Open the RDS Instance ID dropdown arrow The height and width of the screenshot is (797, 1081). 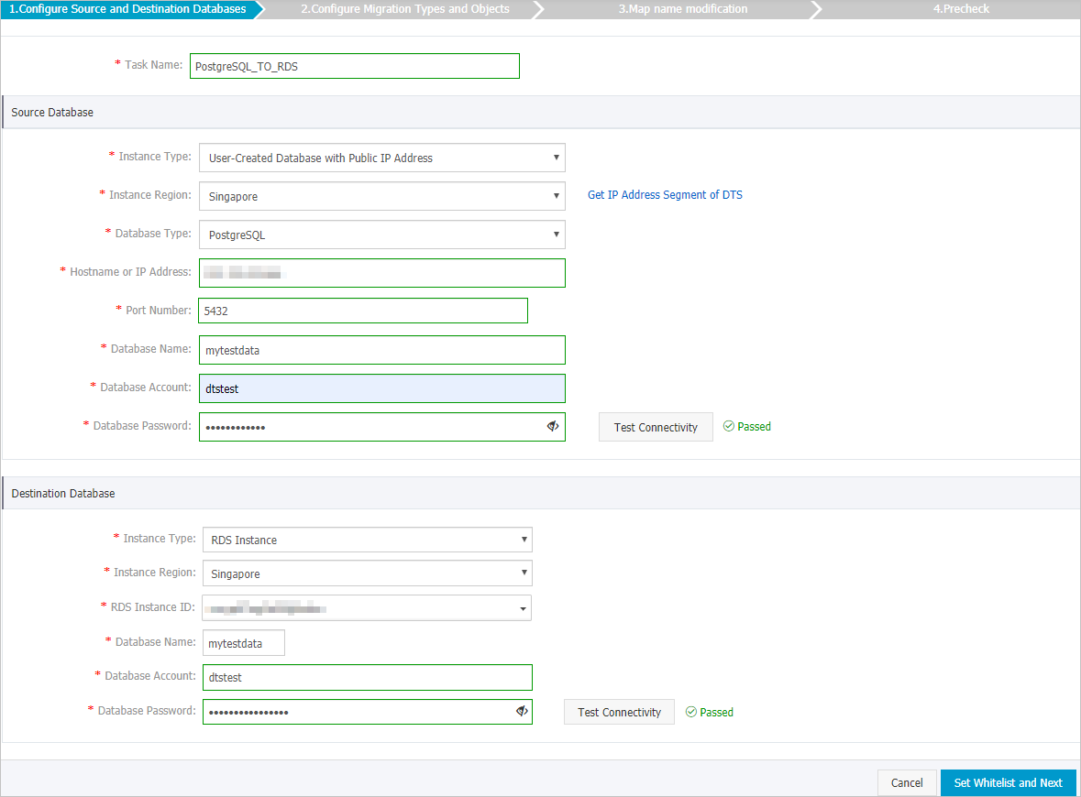point(522,607)
